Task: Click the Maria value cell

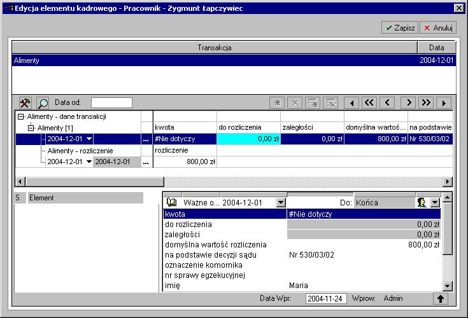Action: pos(364,285)
